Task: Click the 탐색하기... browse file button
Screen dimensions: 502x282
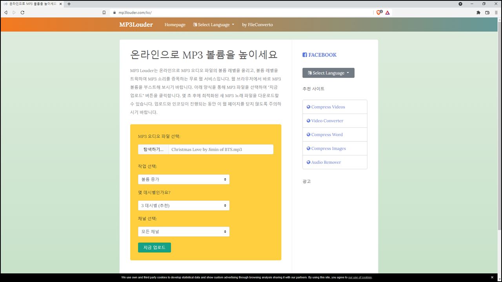Action: coord(153,149)
